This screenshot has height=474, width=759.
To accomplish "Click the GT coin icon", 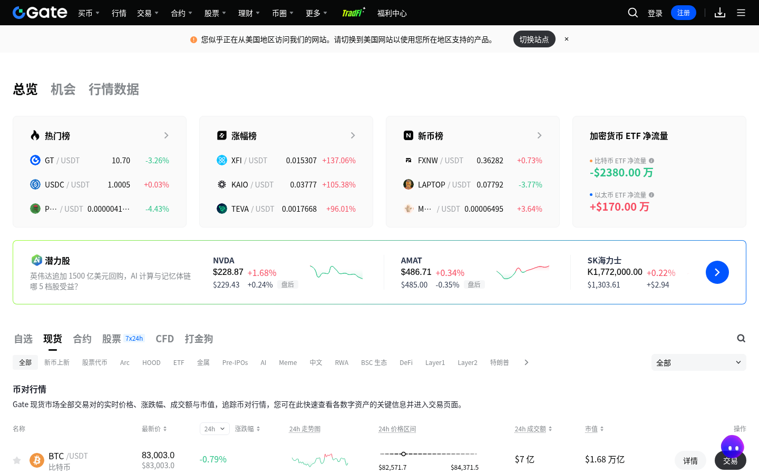I will [35, 160].
